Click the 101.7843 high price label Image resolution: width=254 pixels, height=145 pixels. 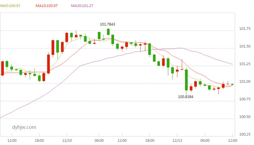tap(108, 24)
